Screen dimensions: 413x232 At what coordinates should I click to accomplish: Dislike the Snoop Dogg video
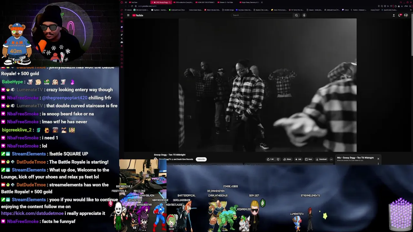click(x=278, y=159)
